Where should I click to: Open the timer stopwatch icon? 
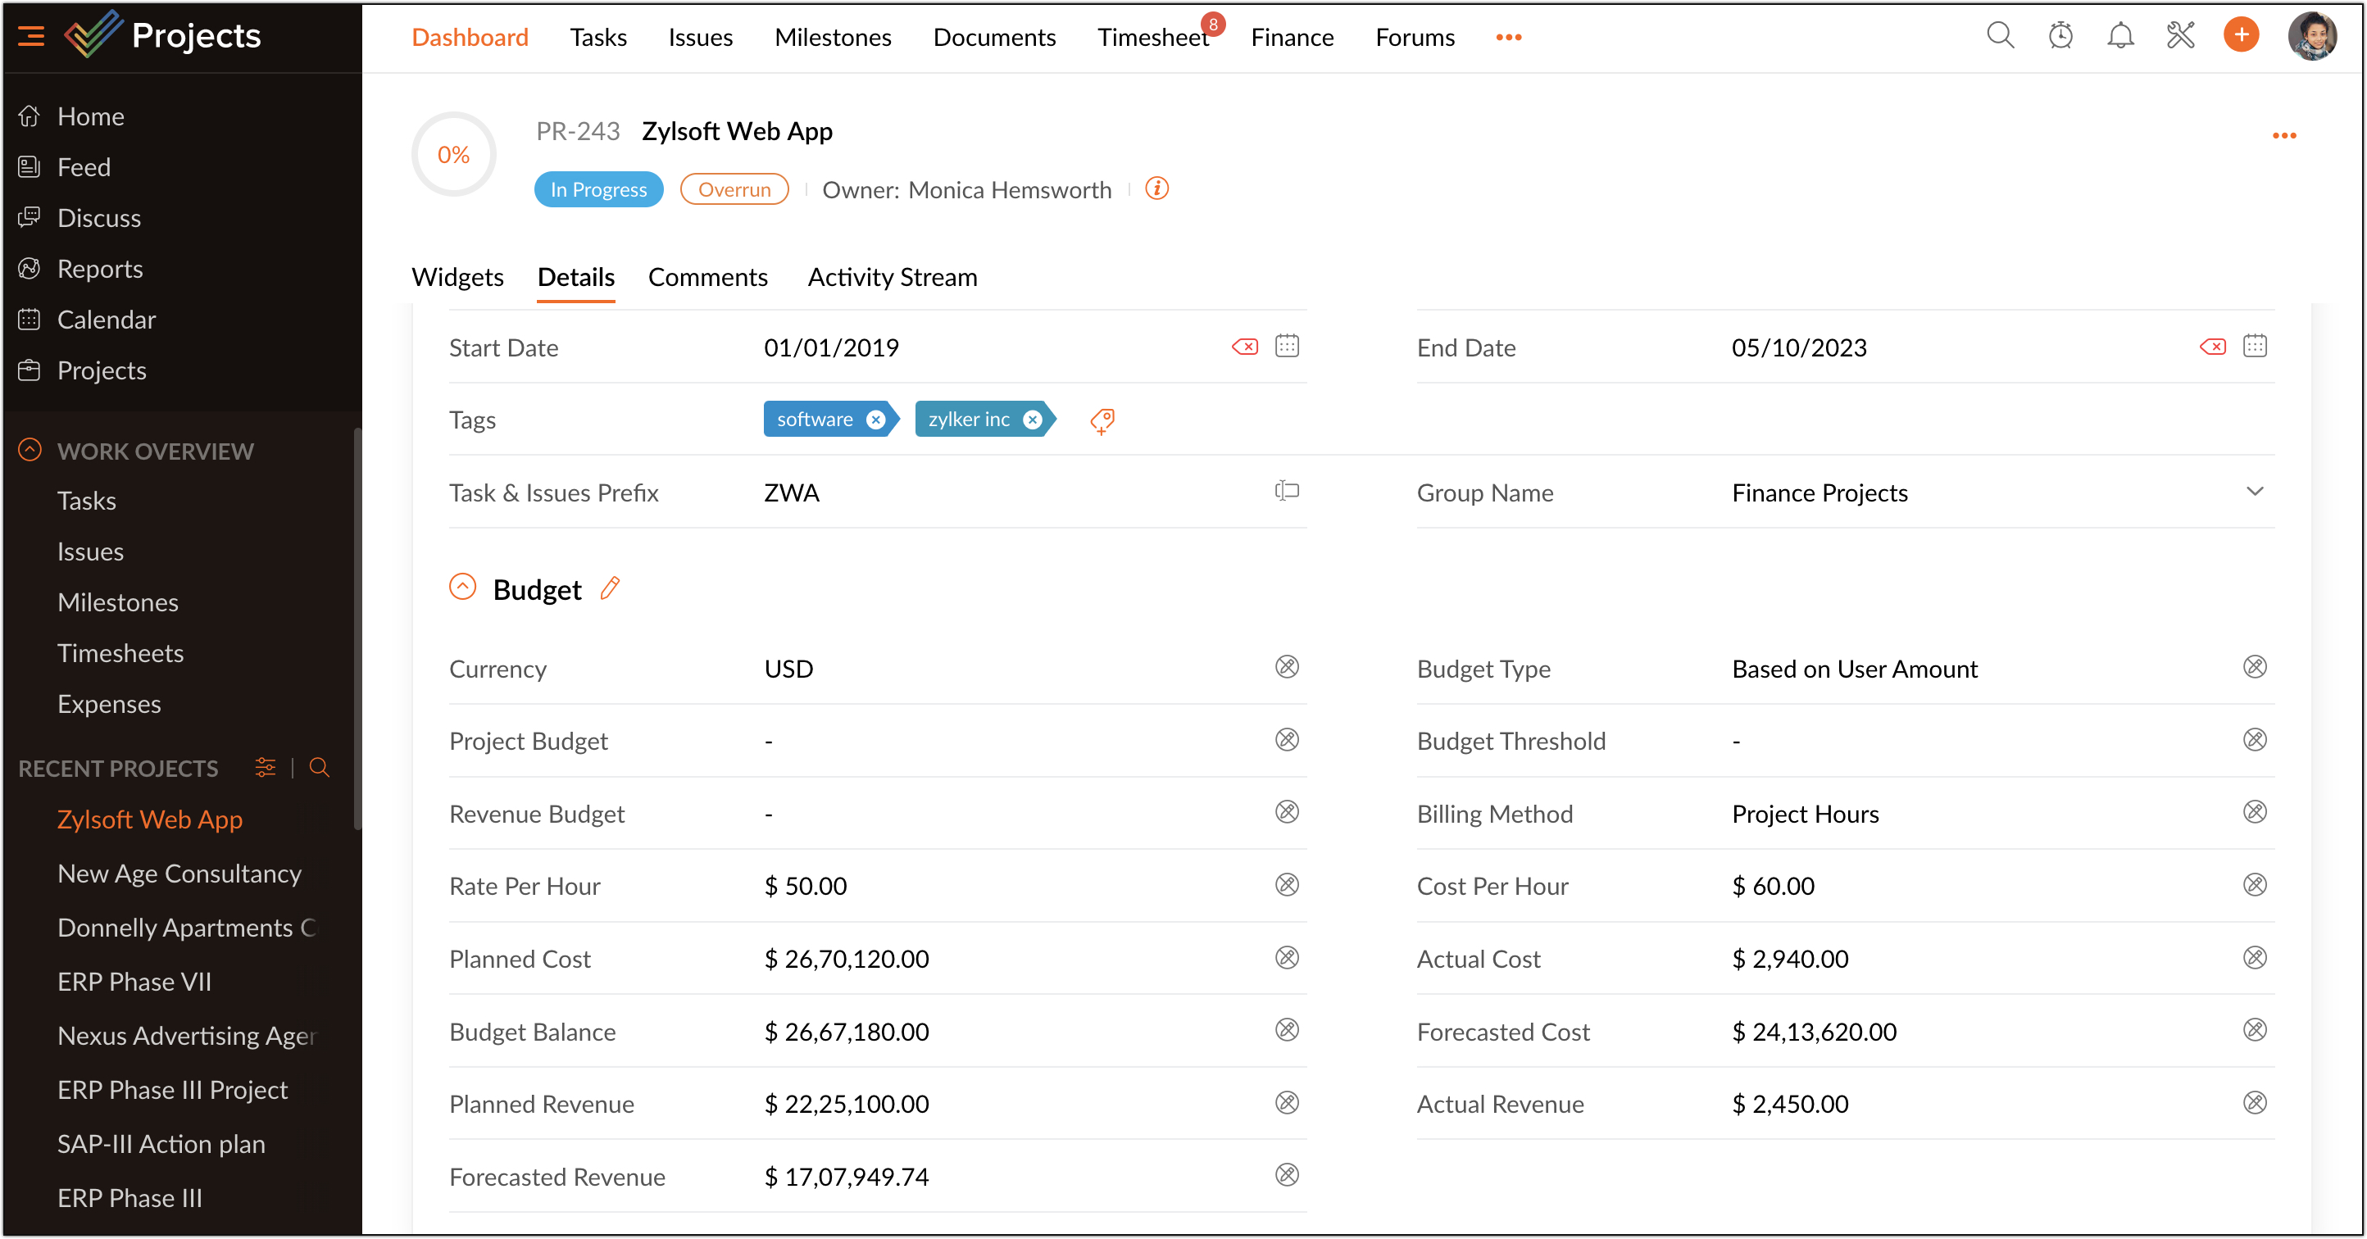click(x=2060, y=37)
